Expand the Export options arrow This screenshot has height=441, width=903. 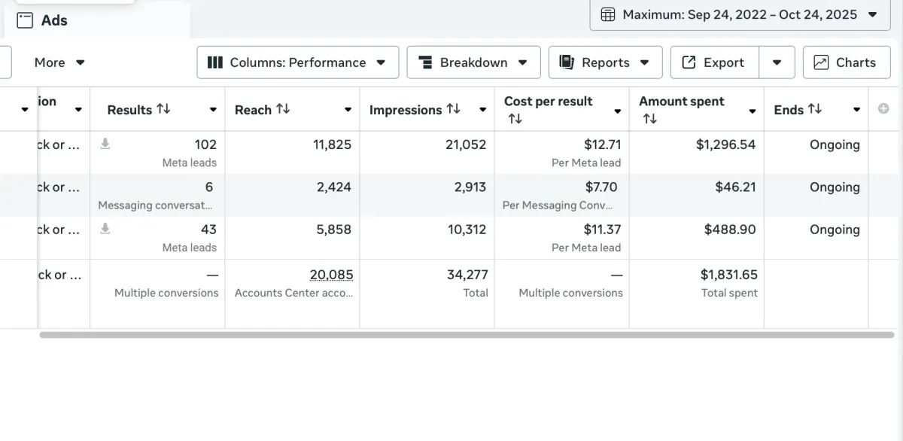pos(777,62)
